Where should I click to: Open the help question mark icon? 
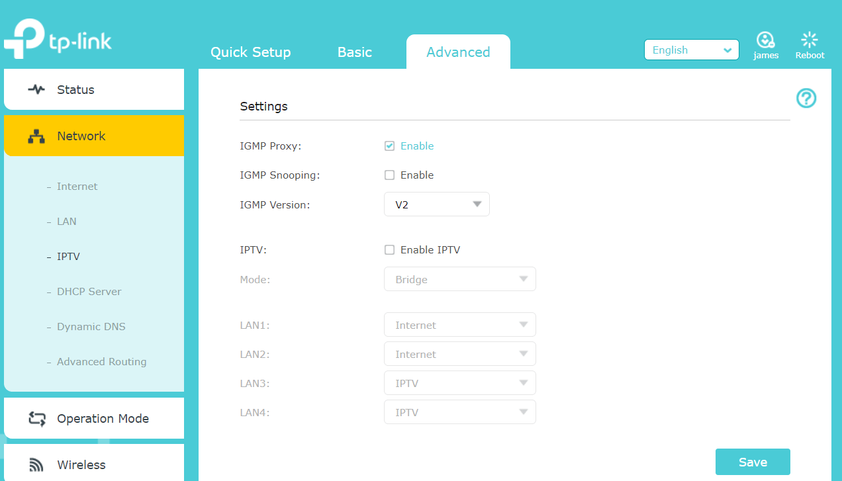[806, 99]
